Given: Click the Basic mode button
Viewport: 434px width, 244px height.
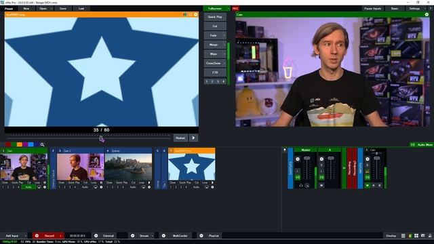Looking at the screenshot, I should pyautogui.click(x=395, y=9).
